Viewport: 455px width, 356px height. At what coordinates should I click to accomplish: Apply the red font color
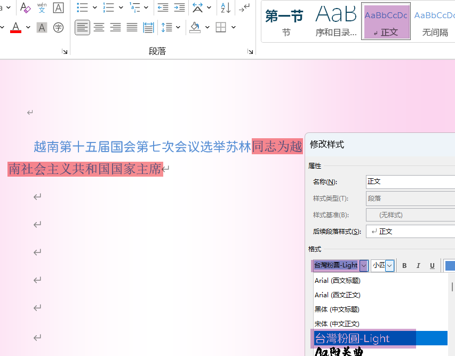(15, 28)
